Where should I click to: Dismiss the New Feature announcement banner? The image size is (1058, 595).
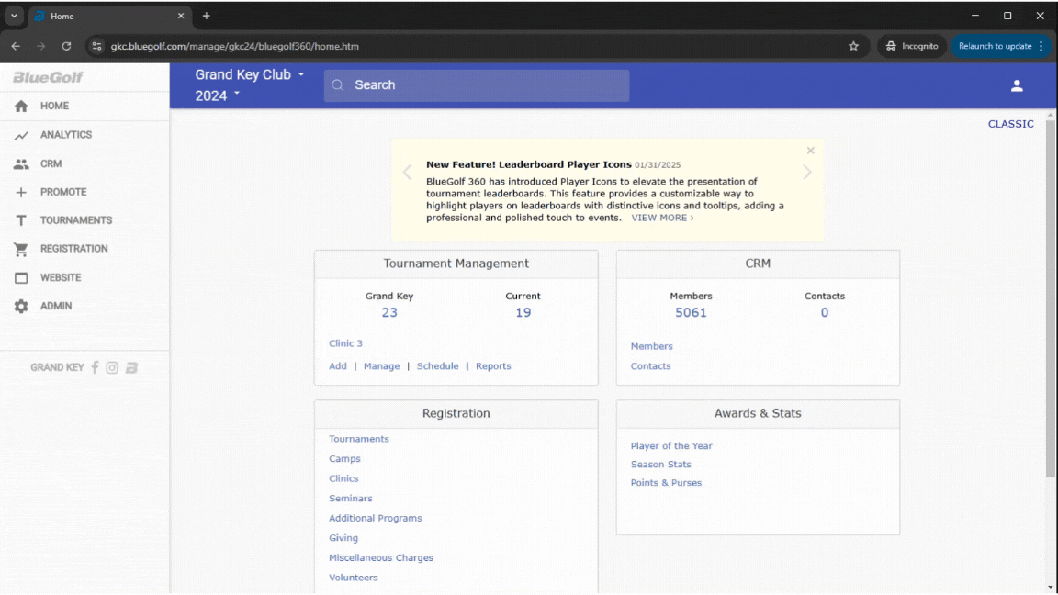(810, 151)
